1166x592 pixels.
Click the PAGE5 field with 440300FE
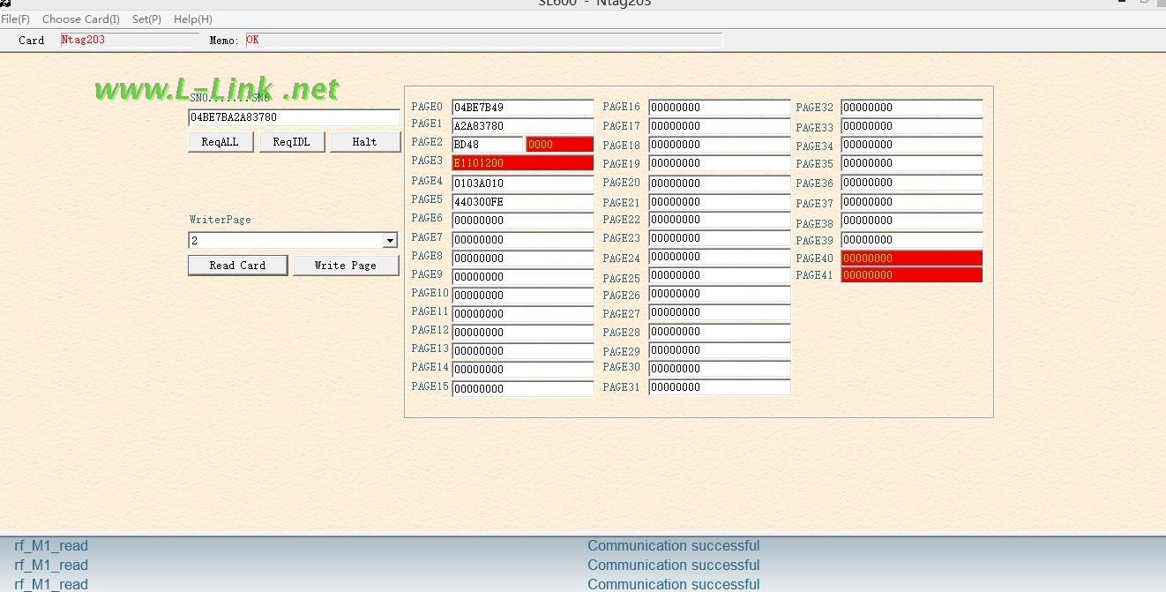[522, 202]
